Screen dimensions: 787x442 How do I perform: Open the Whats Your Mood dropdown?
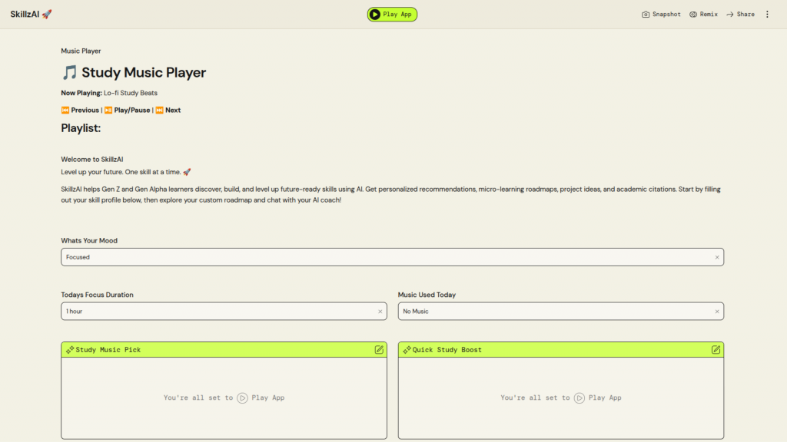(x=384, y=258)
